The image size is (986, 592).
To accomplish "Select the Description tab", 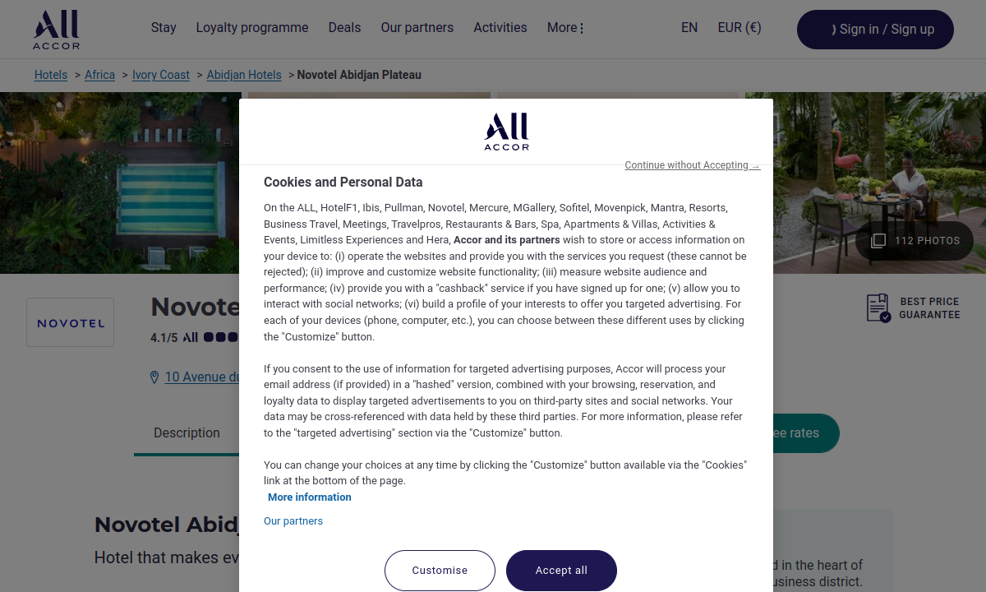I will (187, 433).
